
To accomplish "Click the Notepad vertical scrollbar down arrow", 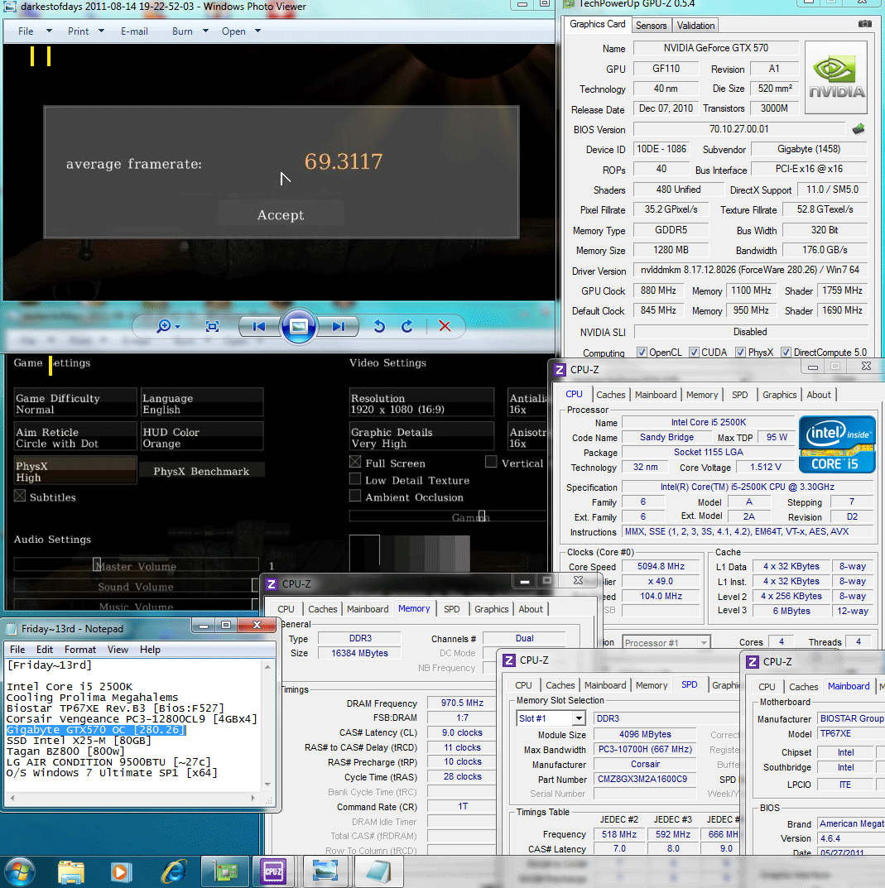I will [x=267, y=785].
